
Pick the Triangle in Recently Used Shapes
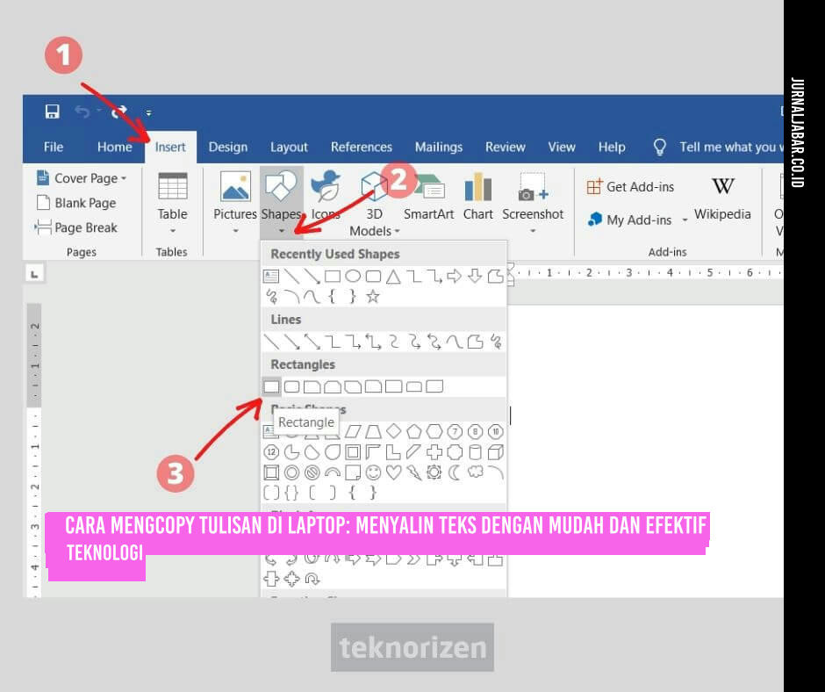393,276
